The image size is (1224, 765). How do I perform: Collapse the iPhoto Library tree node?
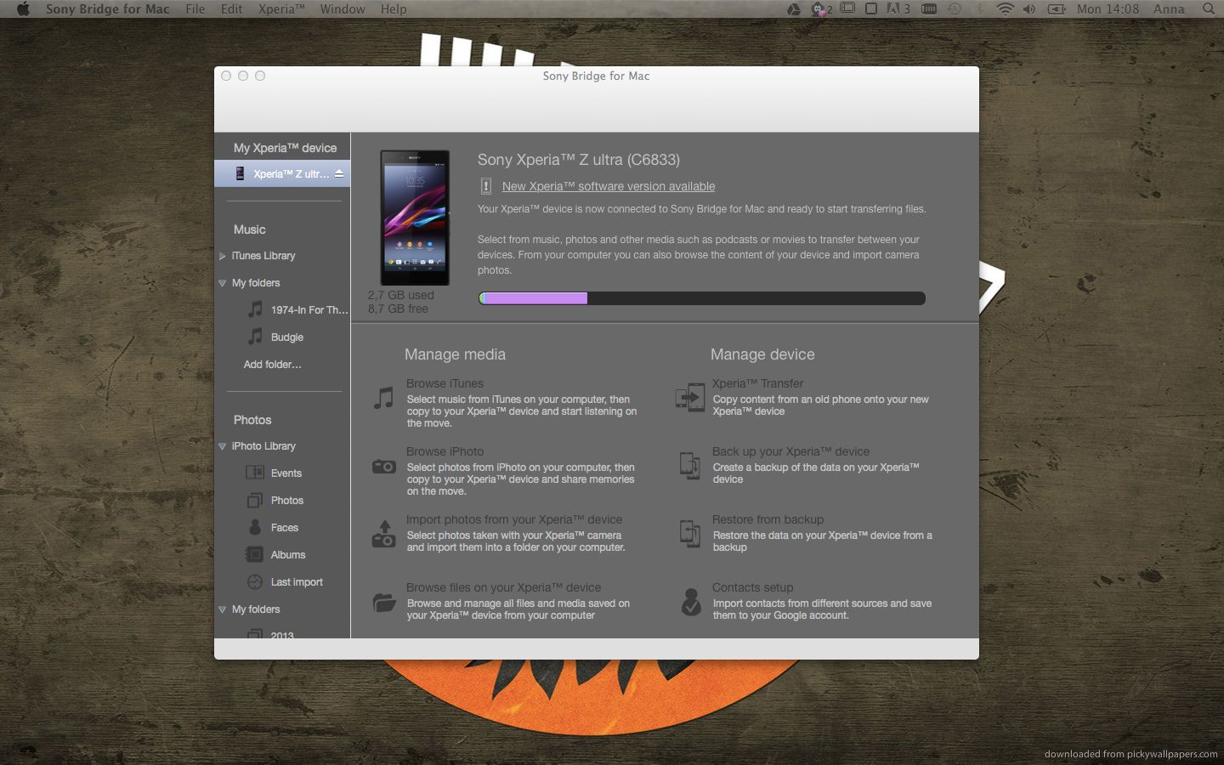click(222, 446)
